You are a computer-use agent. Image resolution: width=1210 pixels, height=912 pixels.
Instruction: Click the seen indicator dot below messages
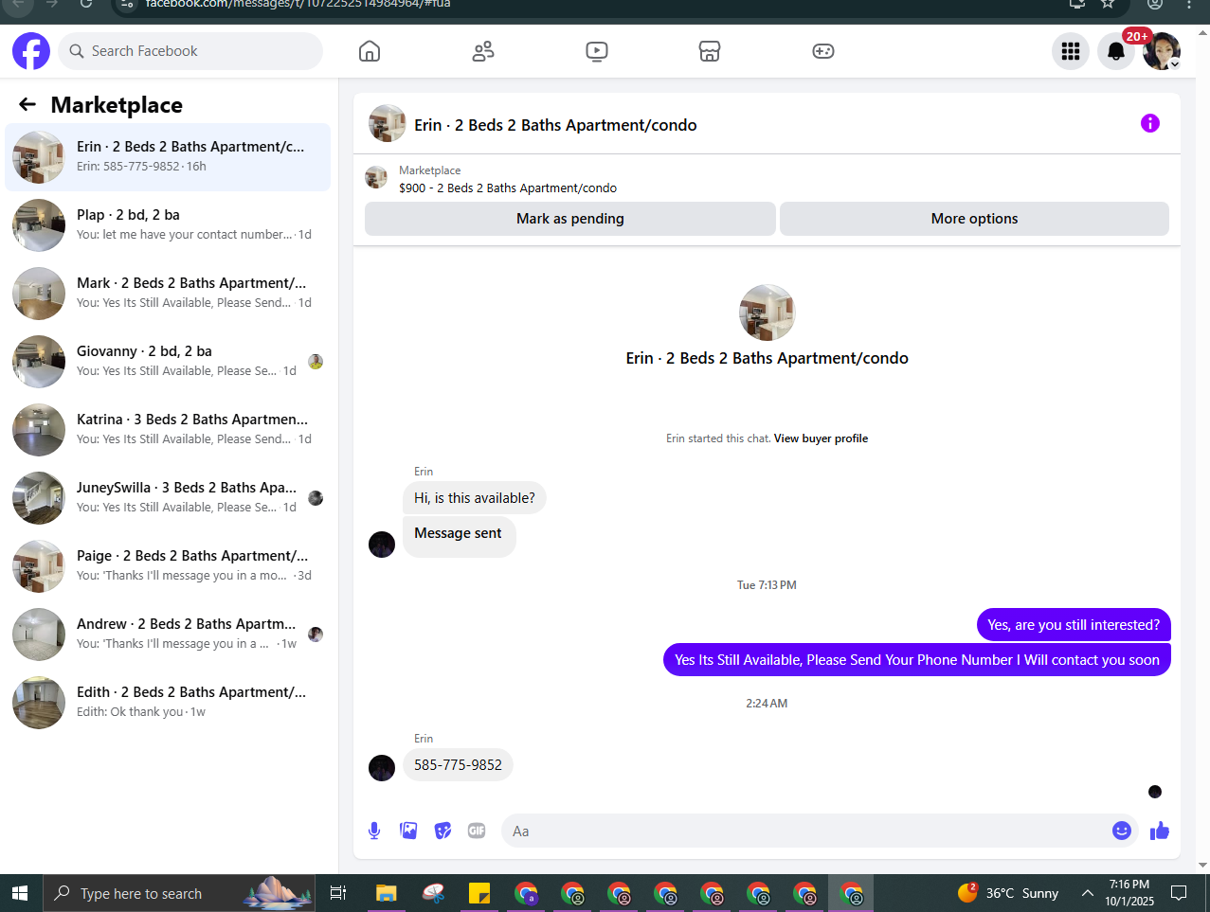pyautogui.click(x=1155, y=792)
